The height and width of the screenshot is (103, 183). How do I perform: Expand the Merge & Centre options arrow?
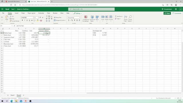[x=65, y=20]
